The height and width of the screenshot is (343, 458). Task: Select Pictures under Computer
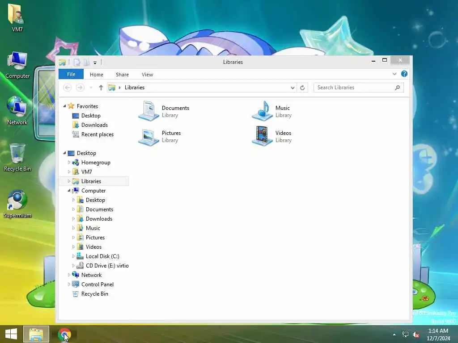(95, 238)
